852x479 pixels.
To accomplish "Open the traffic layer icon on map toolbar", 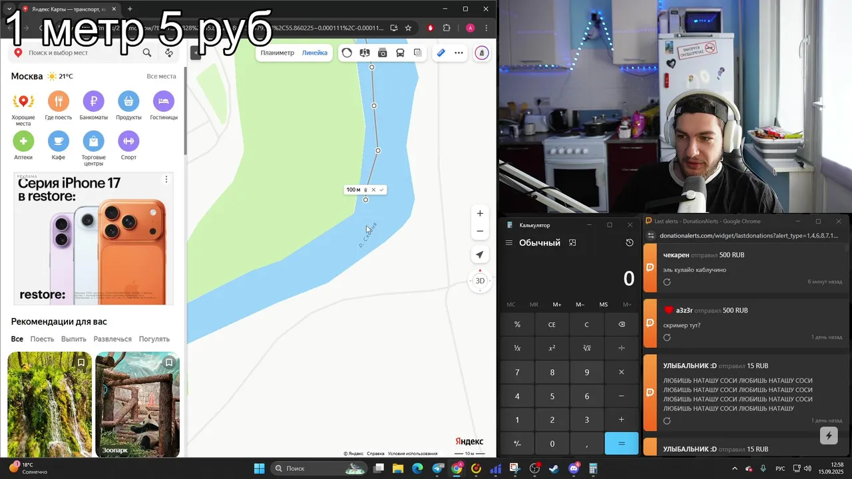I will click(x=347, y=53).
